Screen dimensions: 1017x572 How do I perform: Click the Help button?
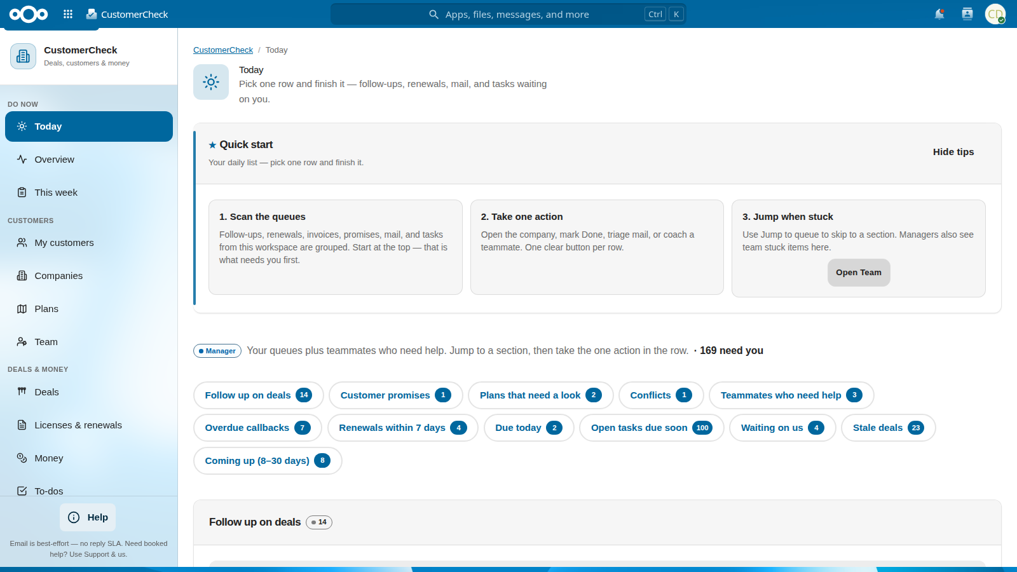(x=88, y=517)
